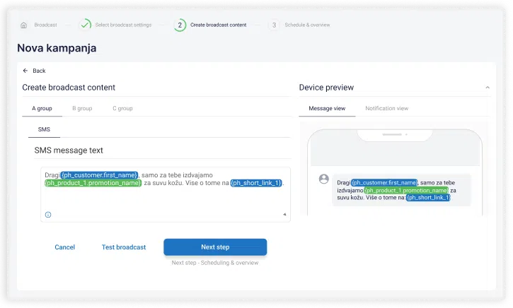Click the ph_customer.first_name placeholder in the editor

tap(99, 174)
